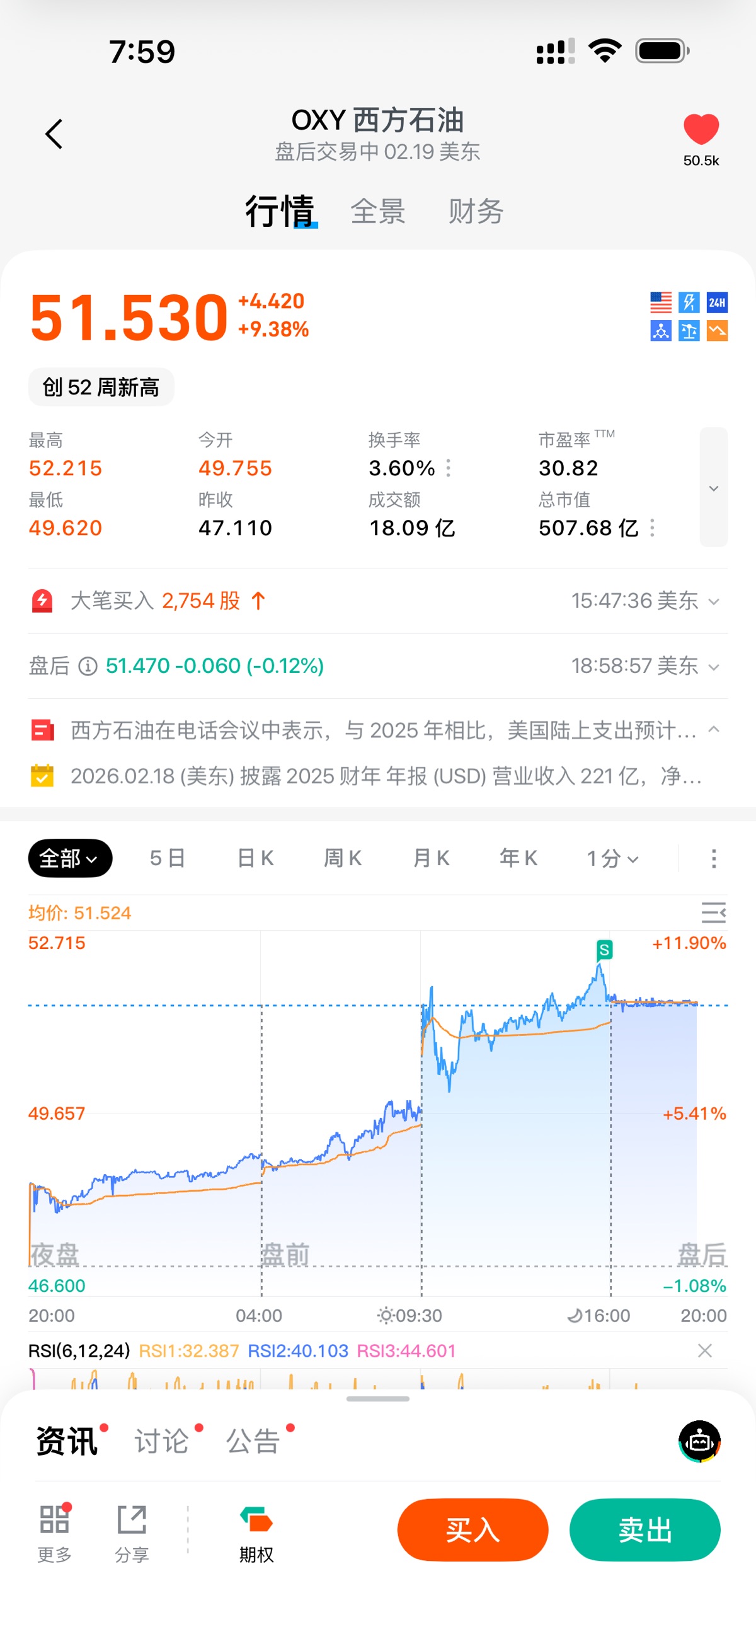Tap the bottom sheet drag handle
This screenshot has height=1639, width=756.
point(378,1398)
